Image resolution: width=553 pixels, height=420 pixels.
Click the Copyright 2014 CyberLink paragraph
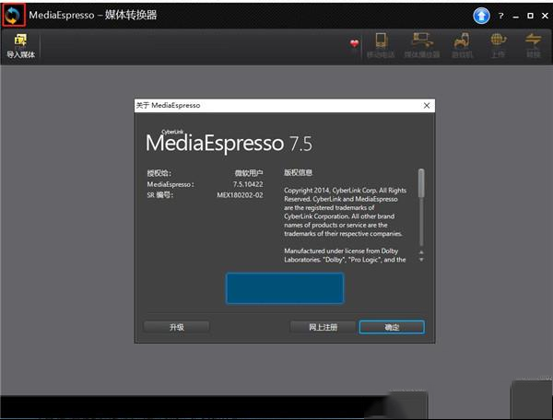[x=345, y=212]
